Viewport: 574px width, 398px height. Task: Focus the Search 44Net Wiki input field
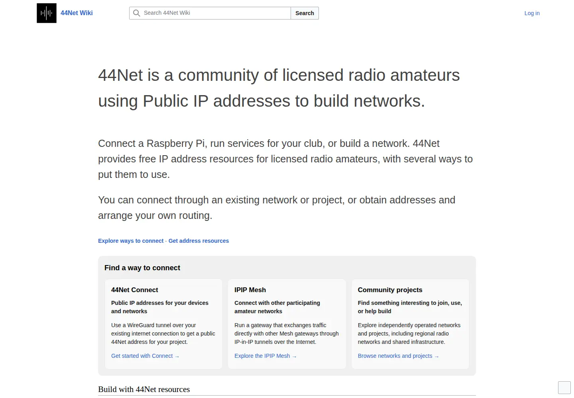[x=210, y=13]
